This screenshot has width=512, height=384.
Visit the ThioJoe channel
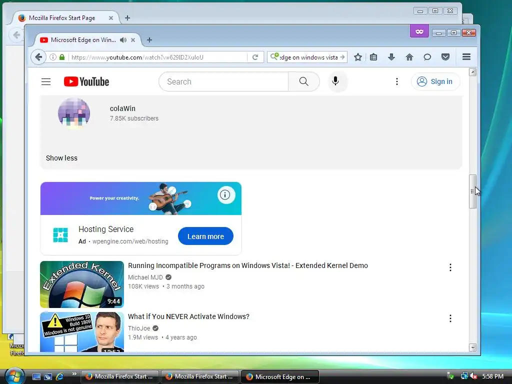click(139, 328)
